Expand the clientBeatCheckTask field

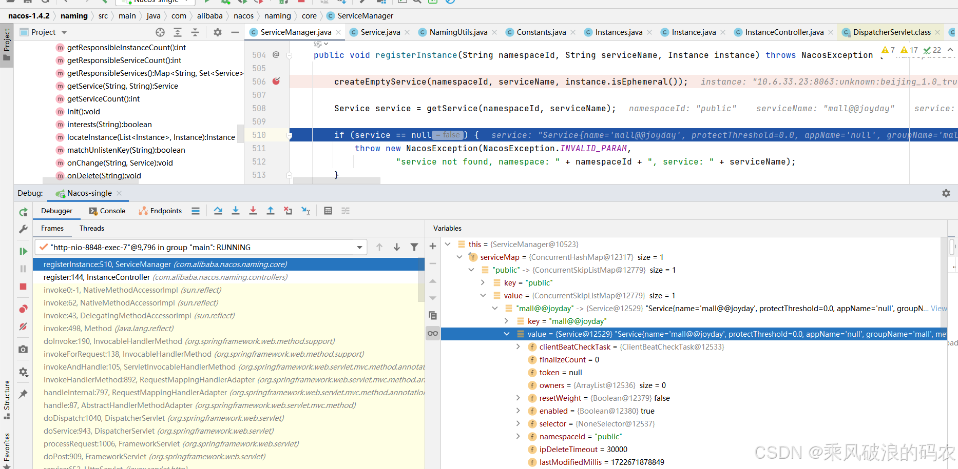coord(518,347)
